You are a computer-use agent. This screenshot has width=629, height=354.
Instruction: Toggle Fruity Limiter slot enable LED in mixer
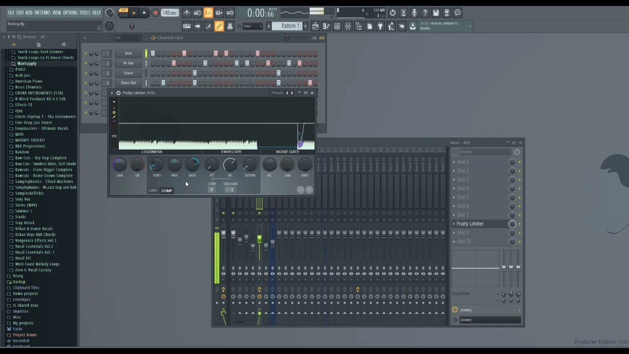tap(519, 224)
